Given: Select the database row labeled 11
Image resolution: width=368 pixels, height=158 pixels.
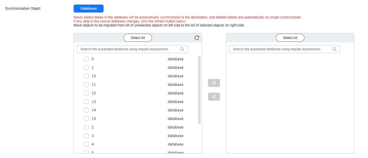Looking at the screenshot, I should [136, 85].
